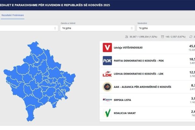The image size is (195, 130).
Task: Click the Vetëvendosje red V logo
Action: pos(107,47)
